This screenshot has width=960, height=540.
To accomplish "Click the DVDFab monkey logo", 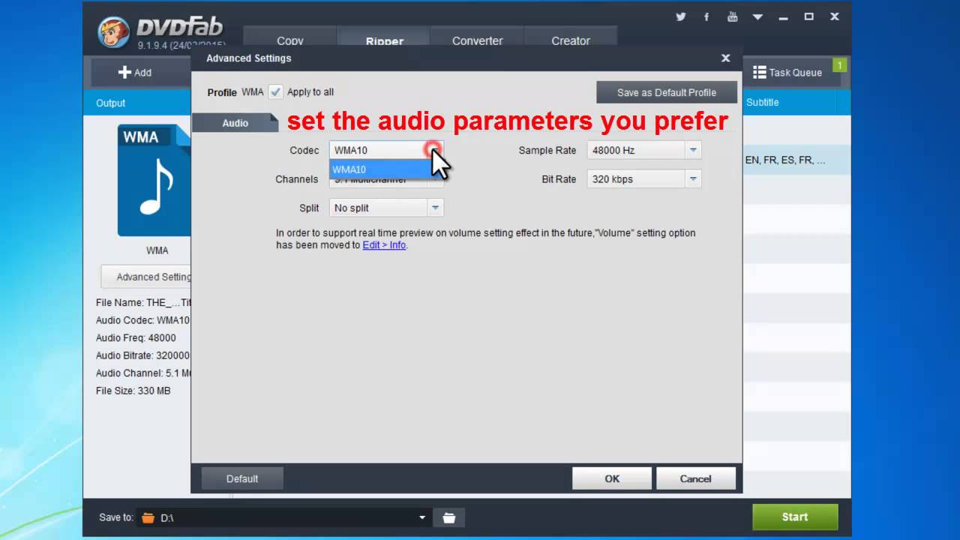I will click(113, 31).
